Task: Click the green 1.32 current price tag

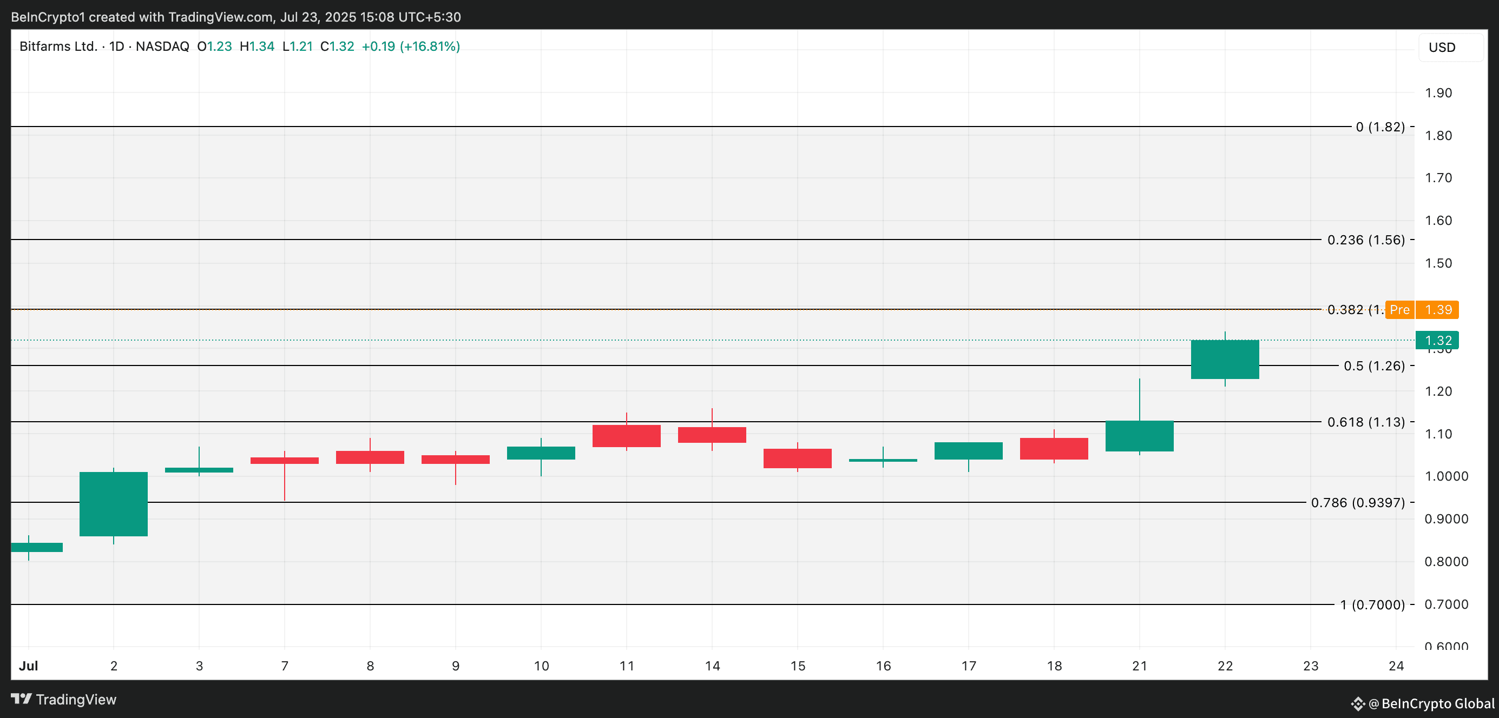Action: [1437, 341]
